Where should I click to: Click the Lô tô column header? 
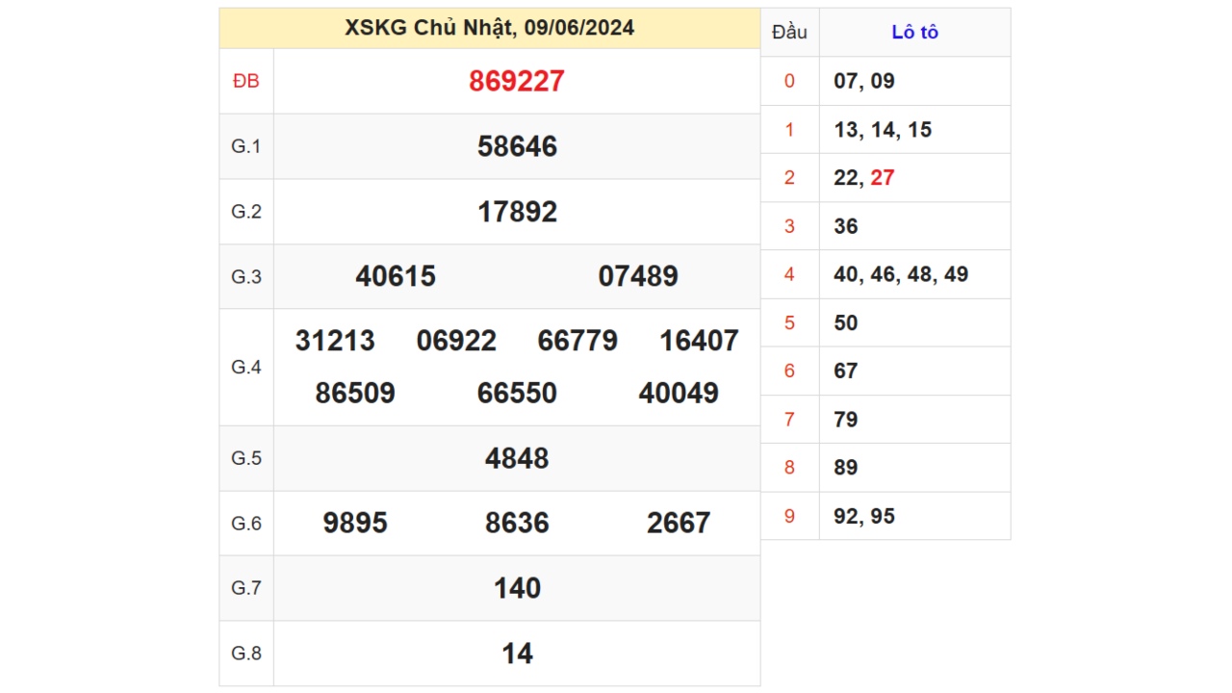914,32
